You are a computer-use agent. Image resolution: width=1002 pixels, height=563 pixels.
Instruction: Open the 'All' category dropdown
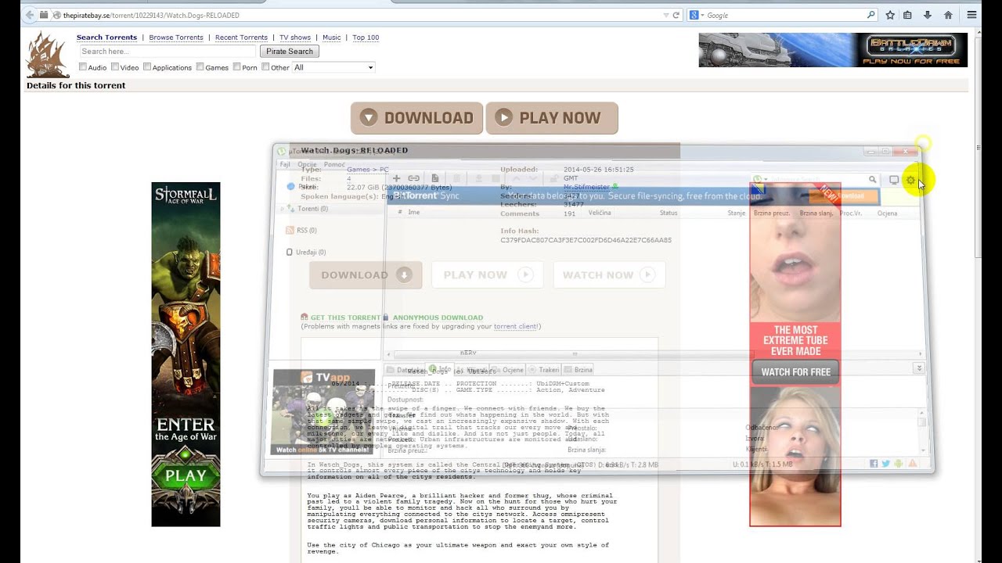333,67
